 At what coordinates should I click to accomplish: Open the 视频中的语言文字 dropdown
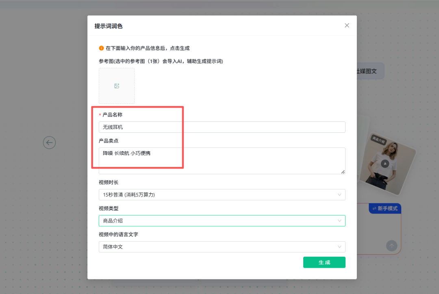click(222, 246)
